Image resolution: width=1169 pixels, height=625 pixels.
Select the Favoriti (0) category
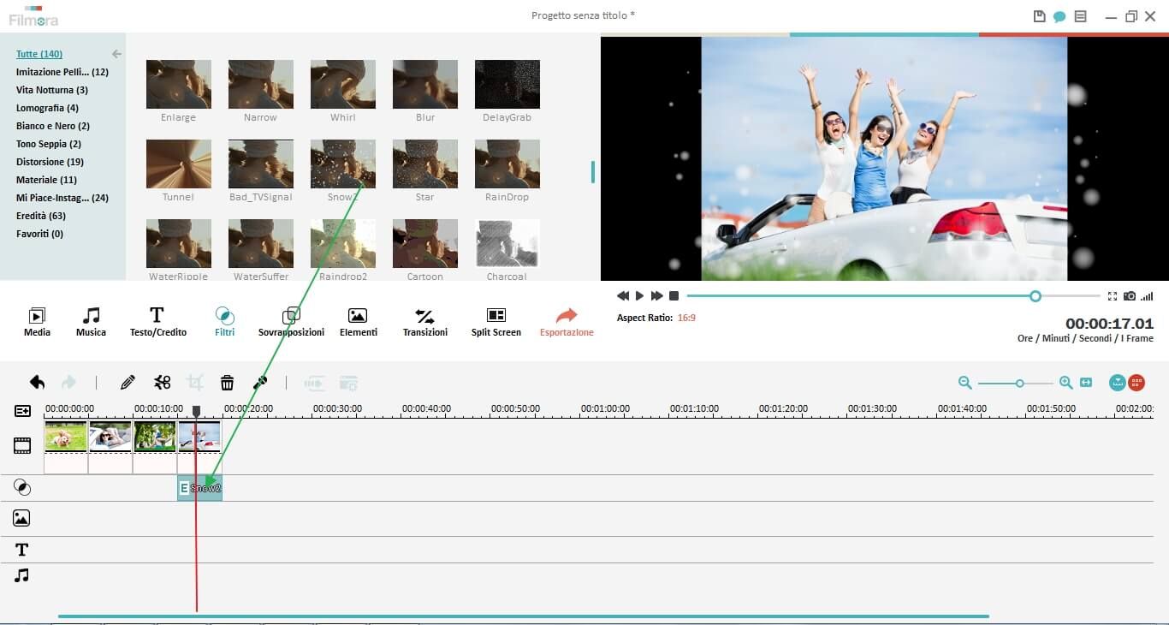[40, 234]
